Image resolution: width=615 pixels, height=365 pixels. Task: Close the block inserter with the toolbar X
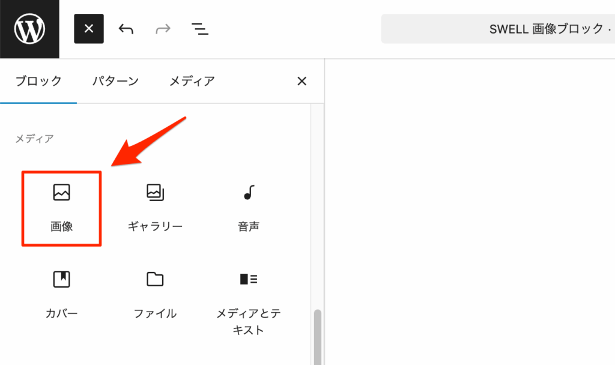pyautogui.click(x=89, y=29)
